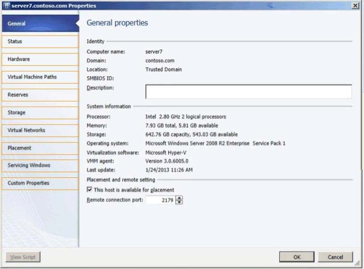Select VMM agent 'Version 3.0.6005.0'

[x=167, y=161]
